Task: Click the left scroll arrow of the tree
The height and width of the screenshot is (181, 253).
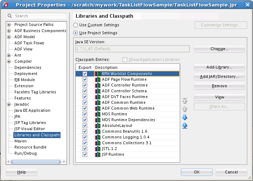Action: click(x=8, y=162)
